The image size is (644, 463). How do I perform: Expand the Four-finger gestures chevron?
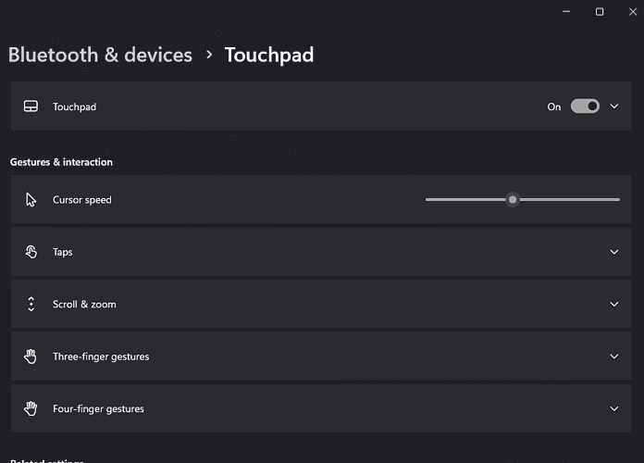[x=614, y=408]
